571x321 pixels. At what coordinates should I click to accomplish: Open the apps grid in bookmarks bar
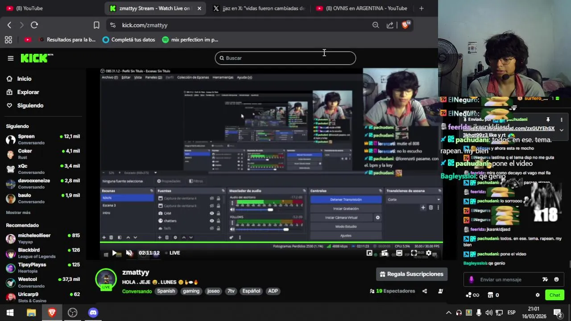[x=8, y=40]
